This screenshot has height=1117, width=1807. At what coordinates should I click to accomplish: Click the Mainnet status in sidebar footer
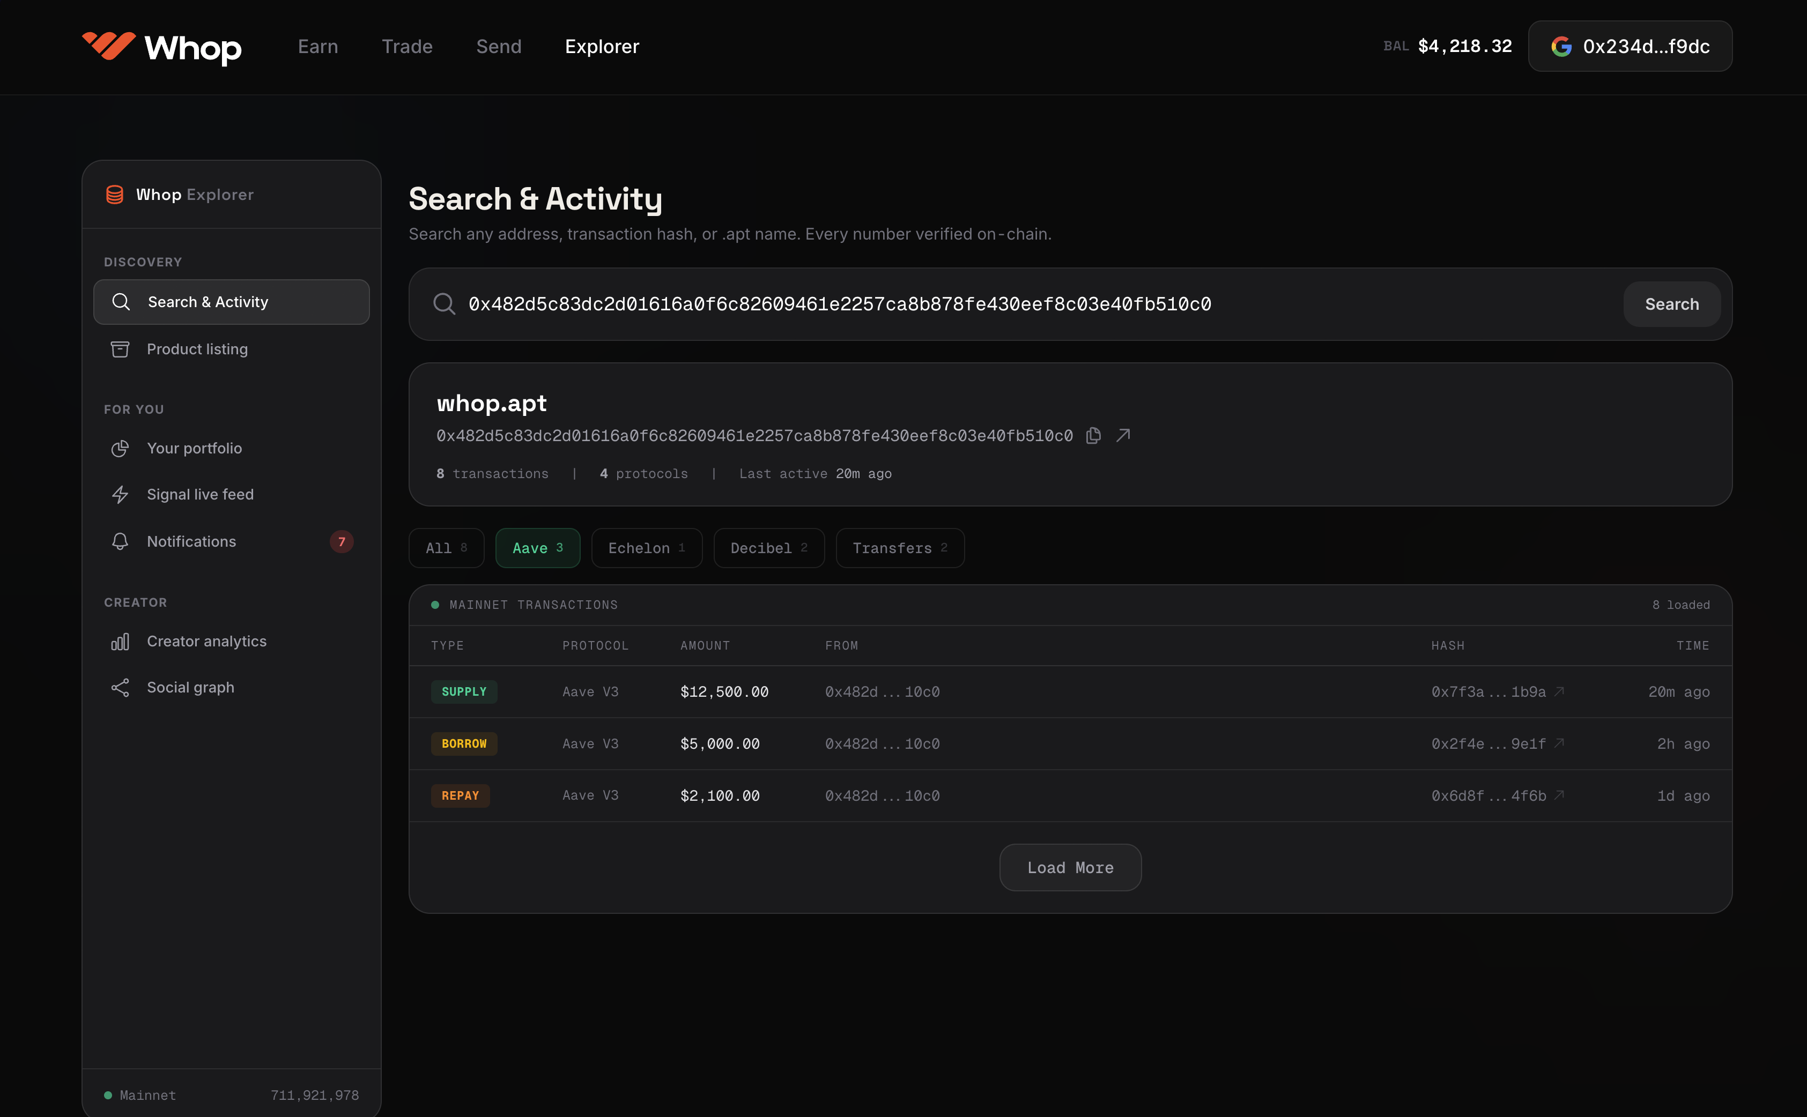(x=140, y=1095)
